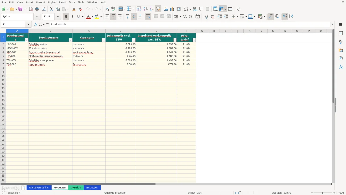Click the Split Window icon
The image size is (346, 195).
point(230,9)
